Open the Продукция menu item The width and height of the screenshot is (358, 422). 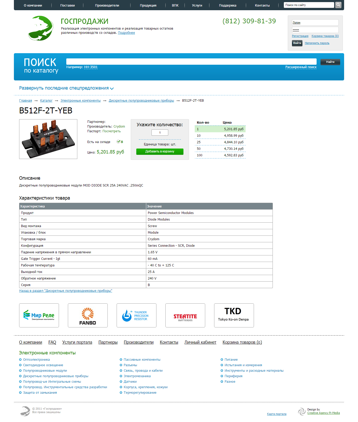(x=148, y=6)
